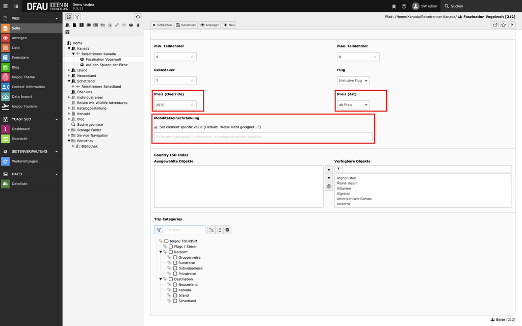
Task: Open the Dateiliste module
Action: [19, 184]
